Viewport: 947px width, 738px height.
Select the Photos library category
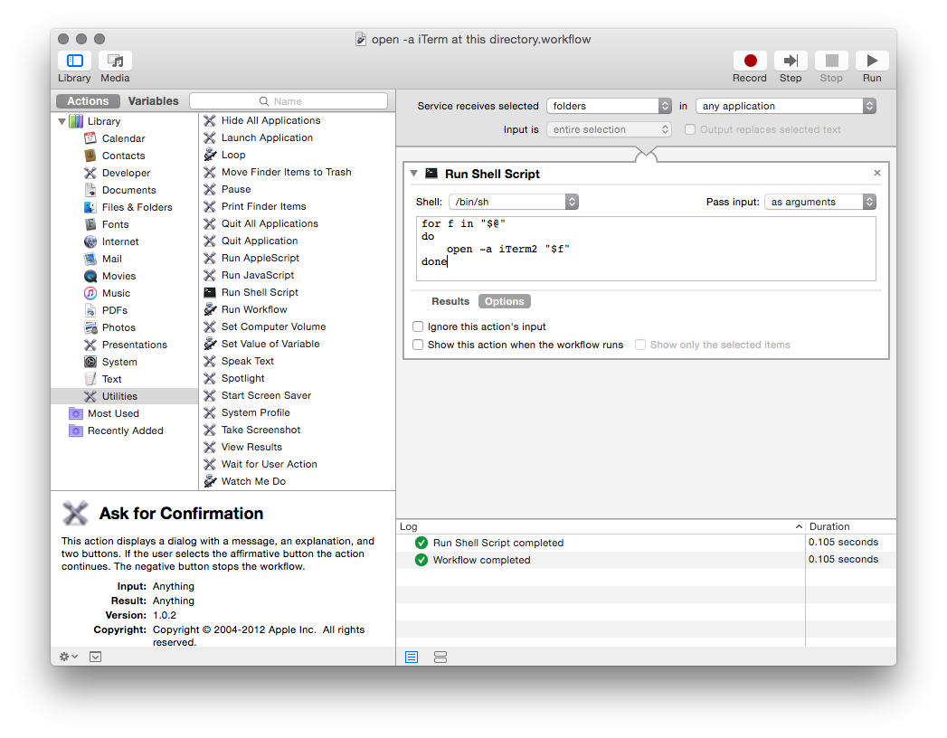coord(118,327)
